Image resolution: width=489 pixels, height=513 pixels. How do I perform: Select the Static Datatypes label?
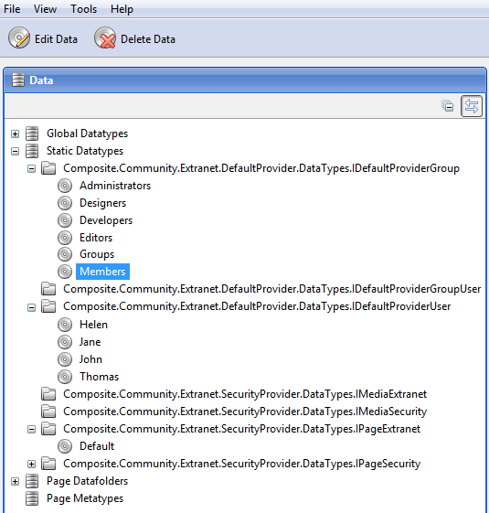(85, 151)
